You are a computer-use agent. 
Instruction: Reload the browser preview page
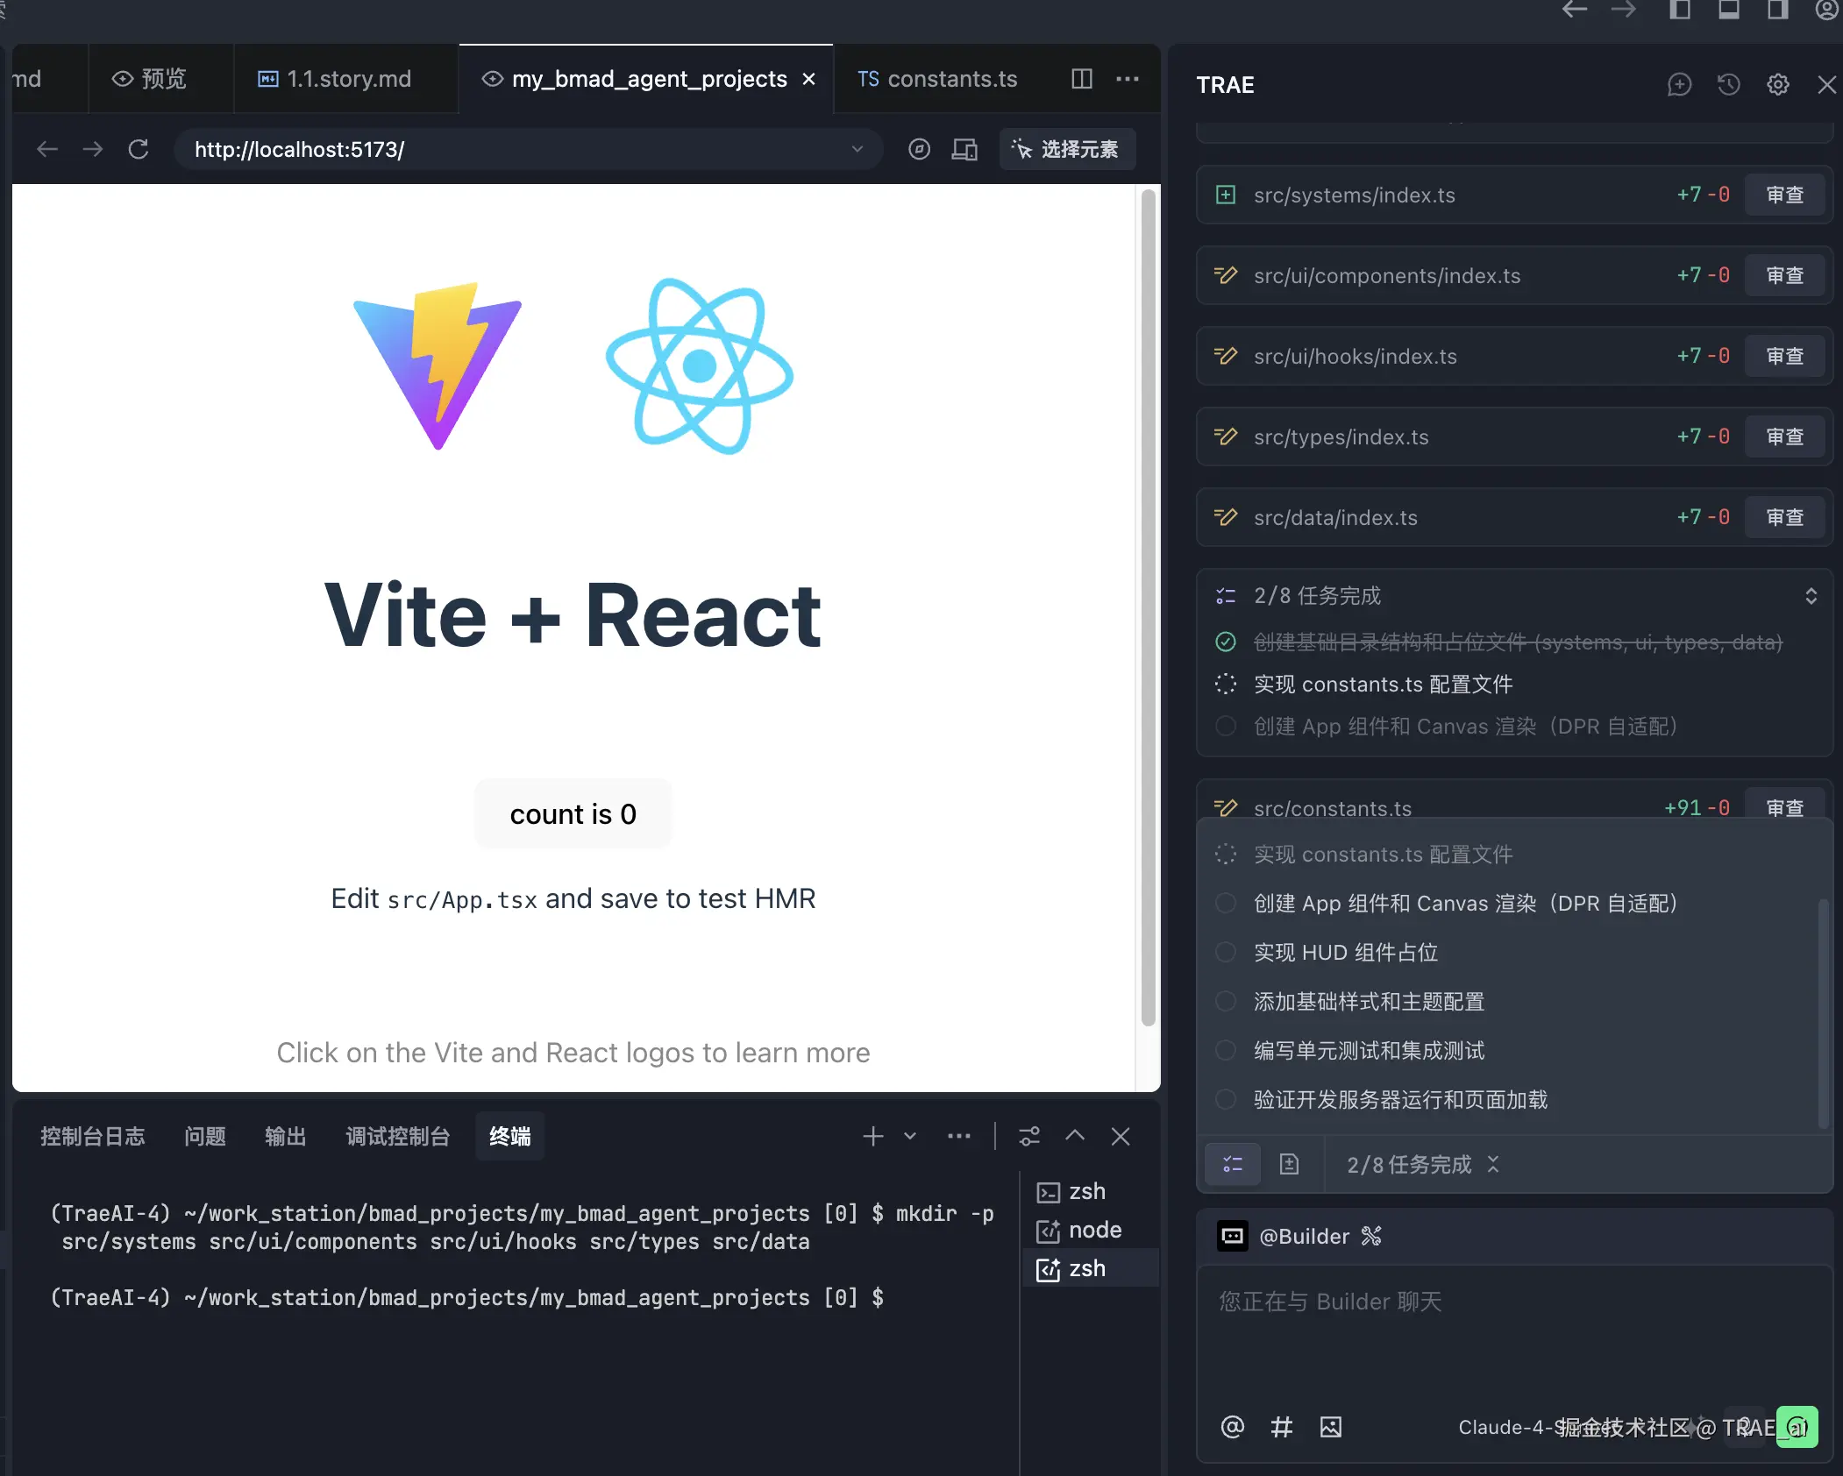(139, 149)
